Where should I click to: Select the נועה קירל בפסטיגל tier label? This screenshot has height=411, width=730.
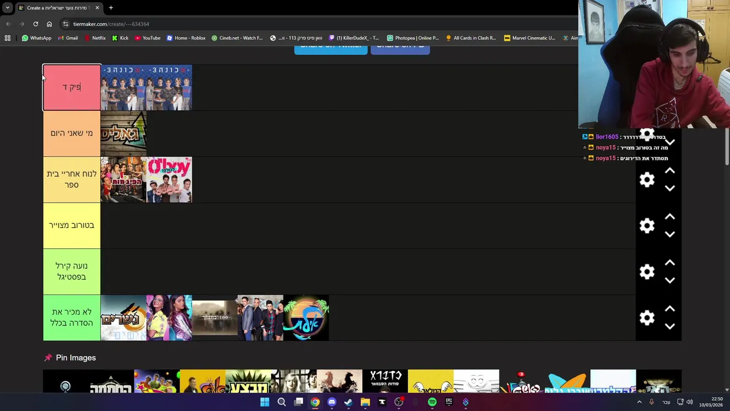tap(72, 272)
